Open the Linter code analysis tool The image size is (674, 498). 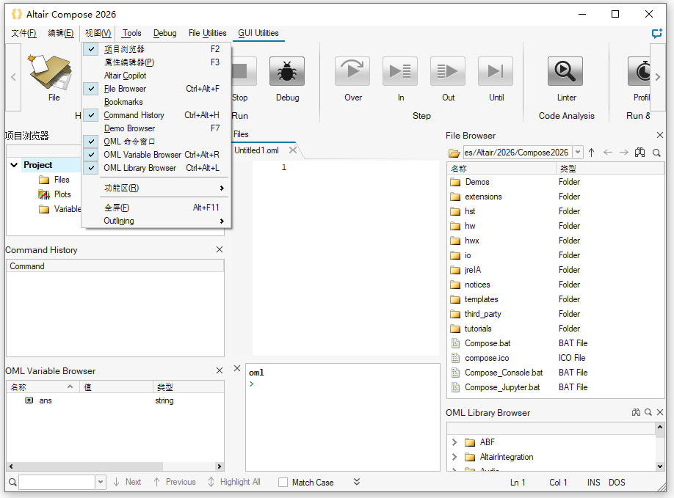[x=565, y=71]
